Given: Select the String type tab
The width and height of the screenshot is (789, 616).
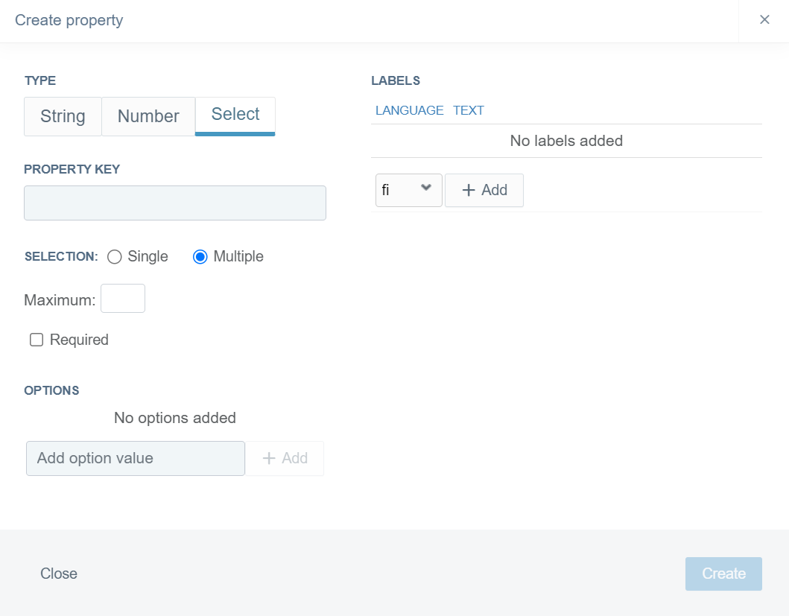Looking at the screenshot, I should (63, 116).
